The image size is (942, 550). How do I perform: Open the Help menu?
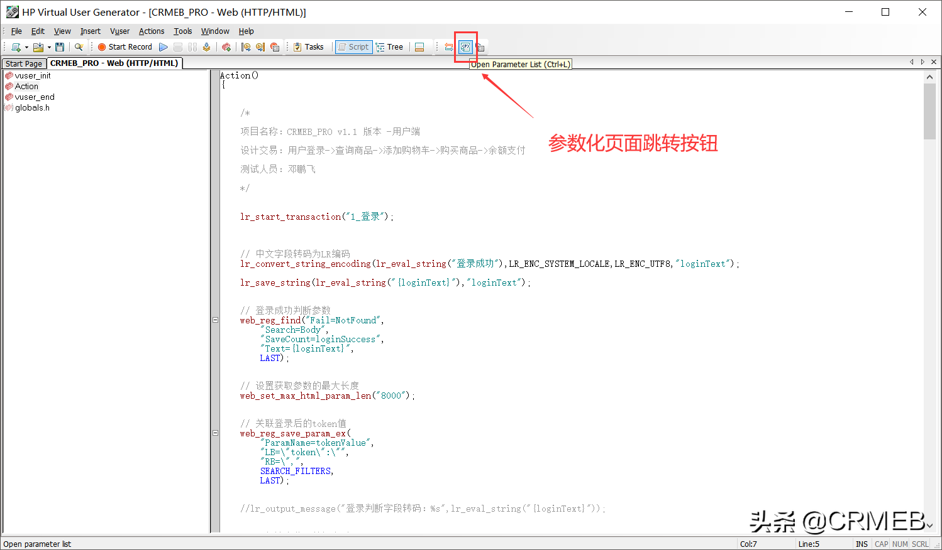[246, 31]
